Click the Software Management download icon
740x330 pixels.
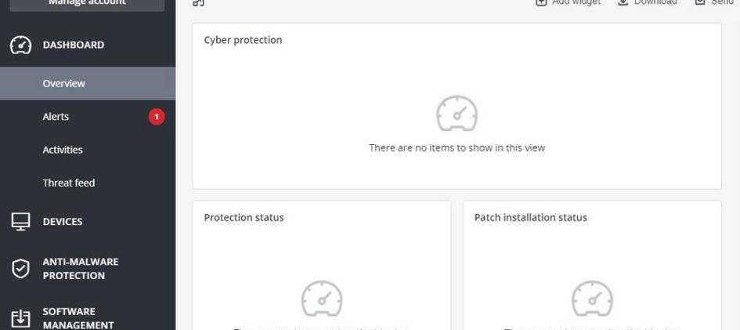click(x=20, y=318)
